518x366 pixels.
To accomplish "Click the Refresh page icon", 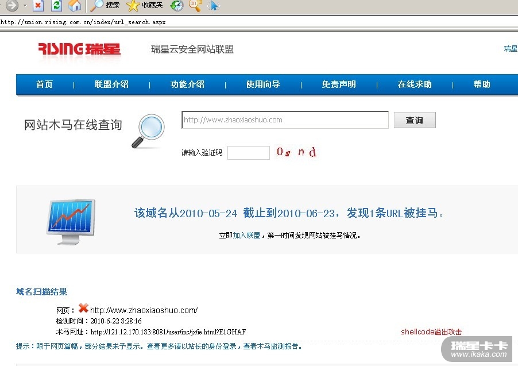I will pos(57,5).
